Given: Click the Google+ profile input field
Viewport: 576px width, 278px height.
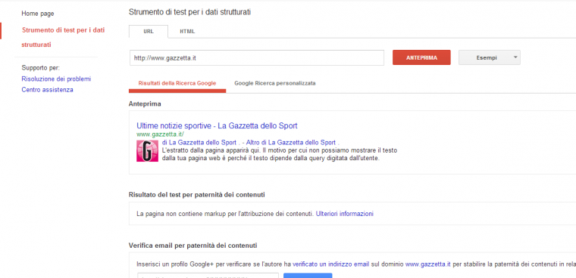Looking at the screenshot, I should pos(208,276).
